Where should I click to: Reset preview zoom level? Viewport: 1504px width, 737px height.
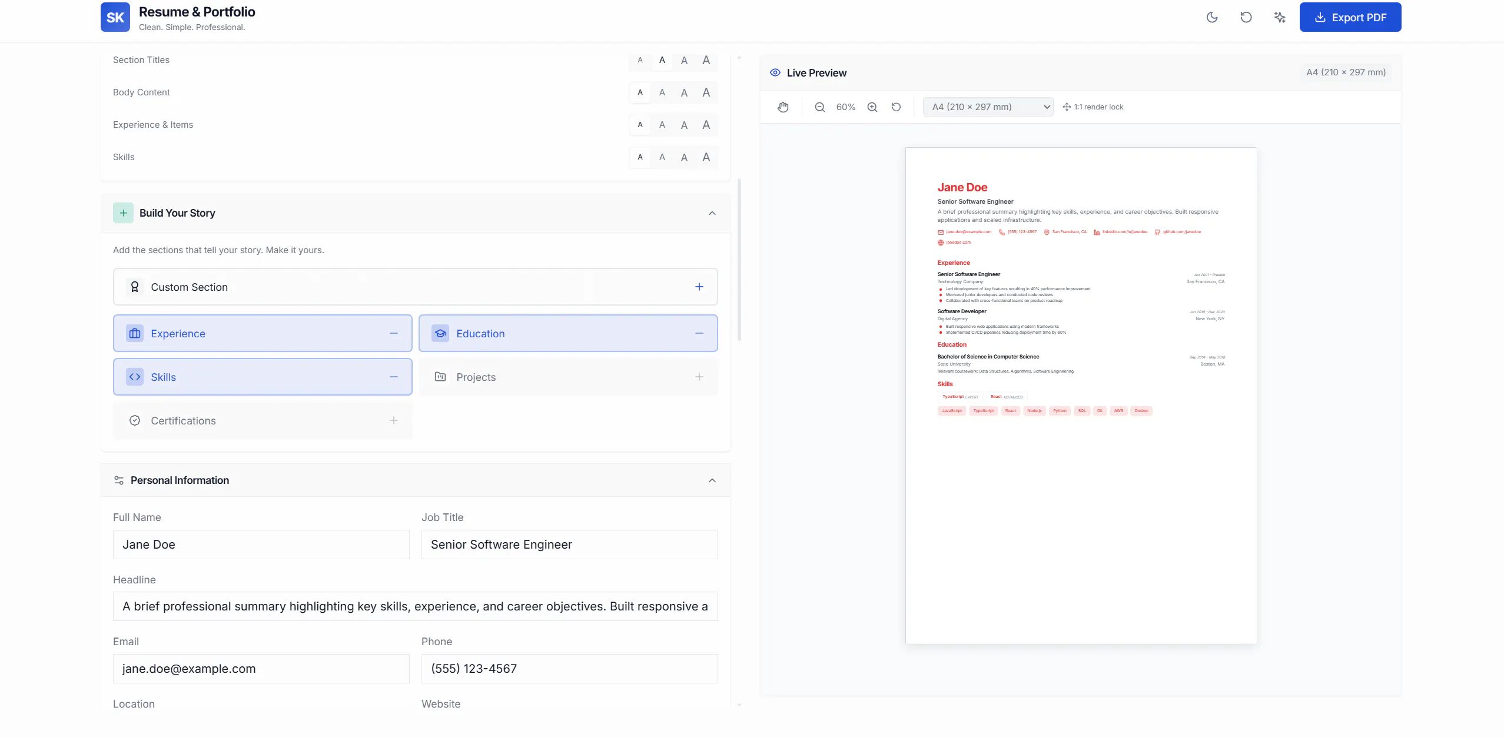coord(896,107)
